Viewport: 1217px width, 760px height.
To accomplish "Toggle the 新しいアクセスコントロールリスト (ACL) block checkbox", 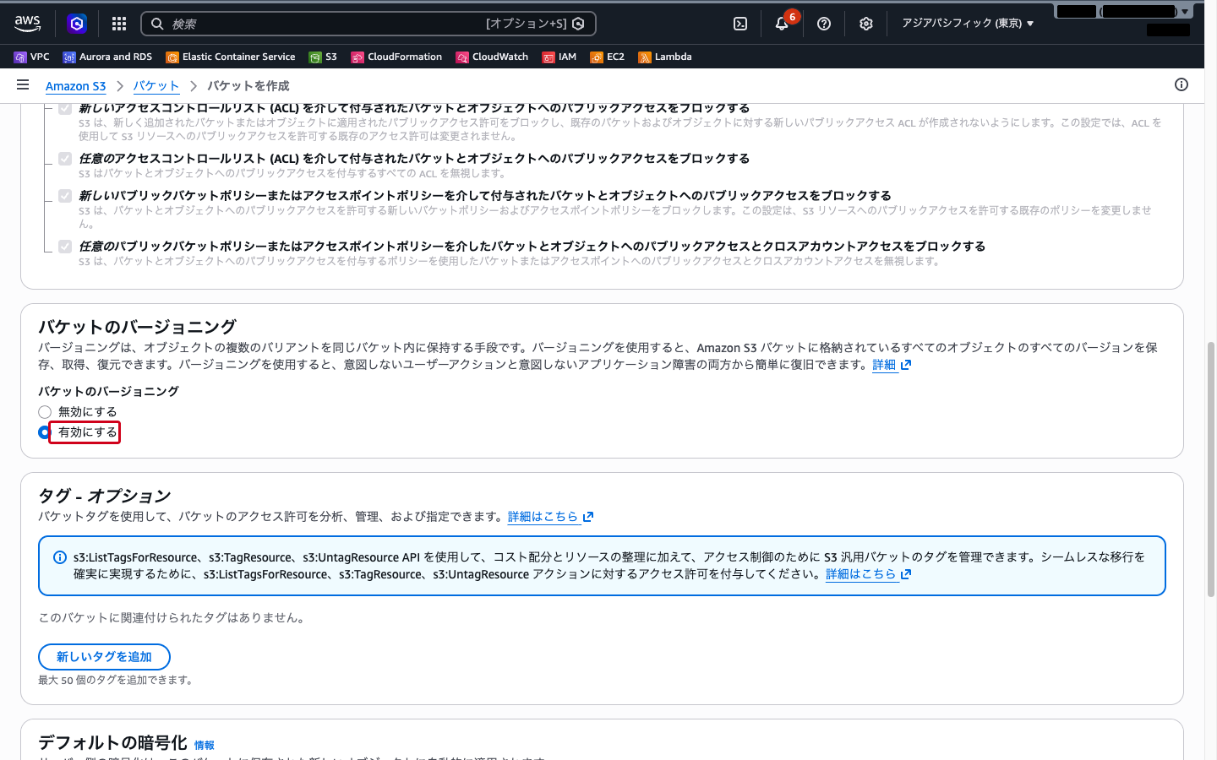I will 65,108.
